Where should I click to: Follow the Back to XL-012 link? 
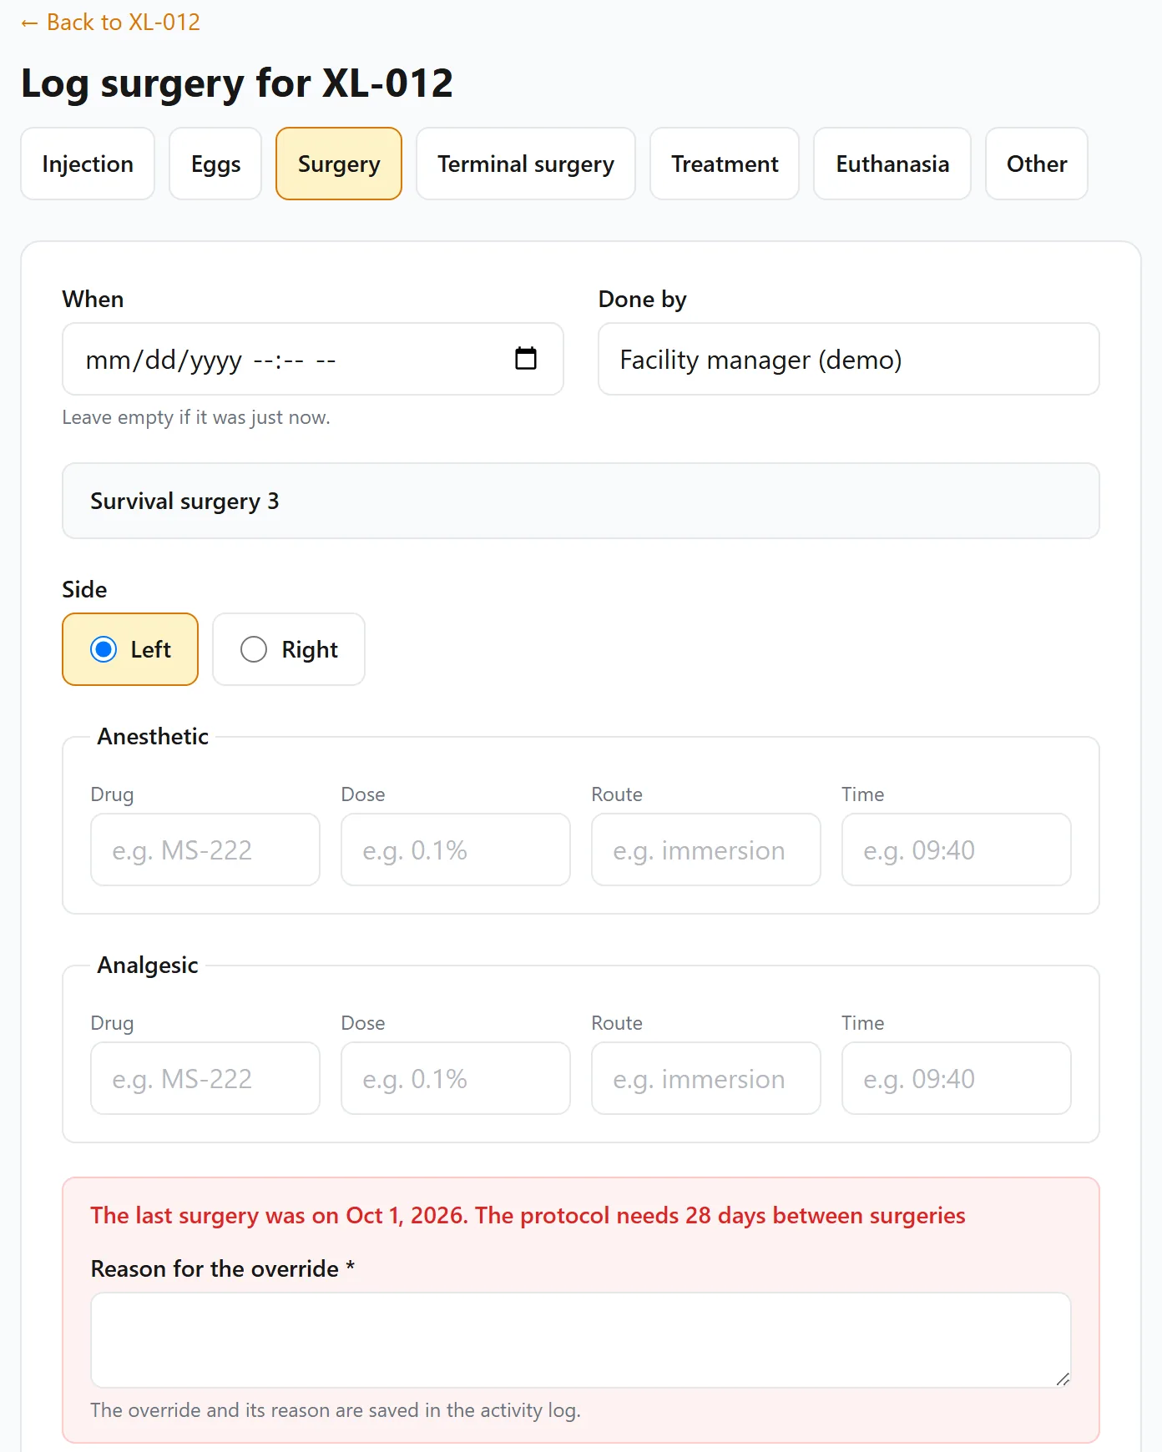tap(111, 23)
